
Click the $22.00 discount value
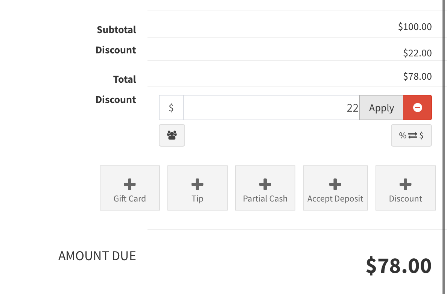click(417, 53)
